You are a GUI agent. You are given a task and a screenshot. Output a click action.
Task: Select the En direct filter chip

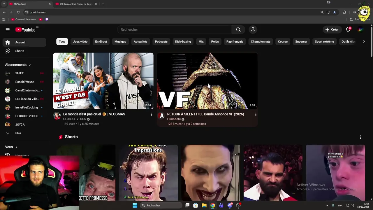[x=101, y=41]
